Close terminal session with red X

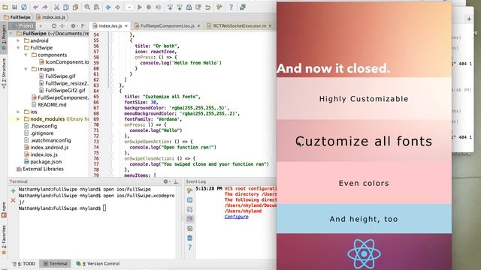[13, 200]
